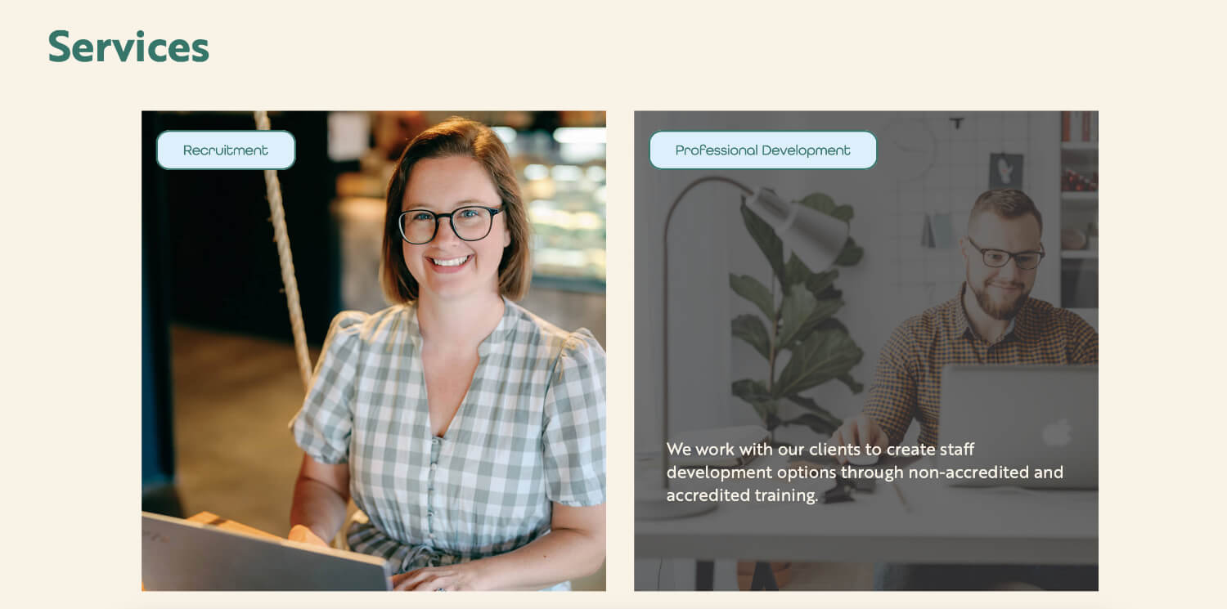The image size is (1227, 609).
Task: Open the Professional Development label
Action: [x=762, y=150]
